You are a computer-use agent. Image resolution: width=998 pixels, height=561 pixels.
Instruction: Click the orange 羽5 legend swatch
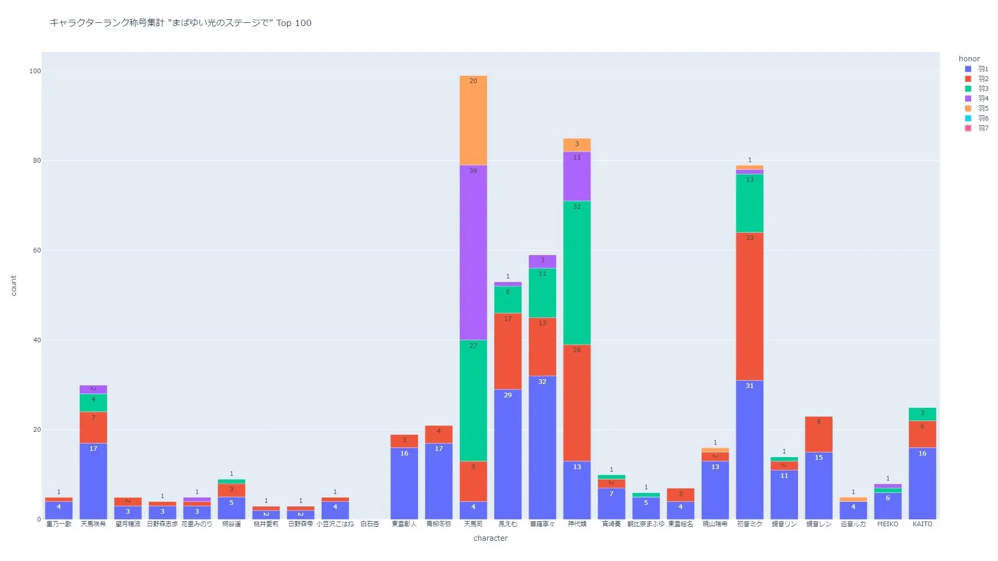[968, 109]
